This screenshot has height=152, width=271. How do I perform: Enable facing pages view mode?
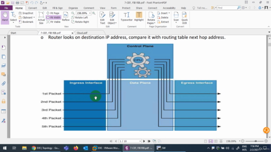[216, 141]
